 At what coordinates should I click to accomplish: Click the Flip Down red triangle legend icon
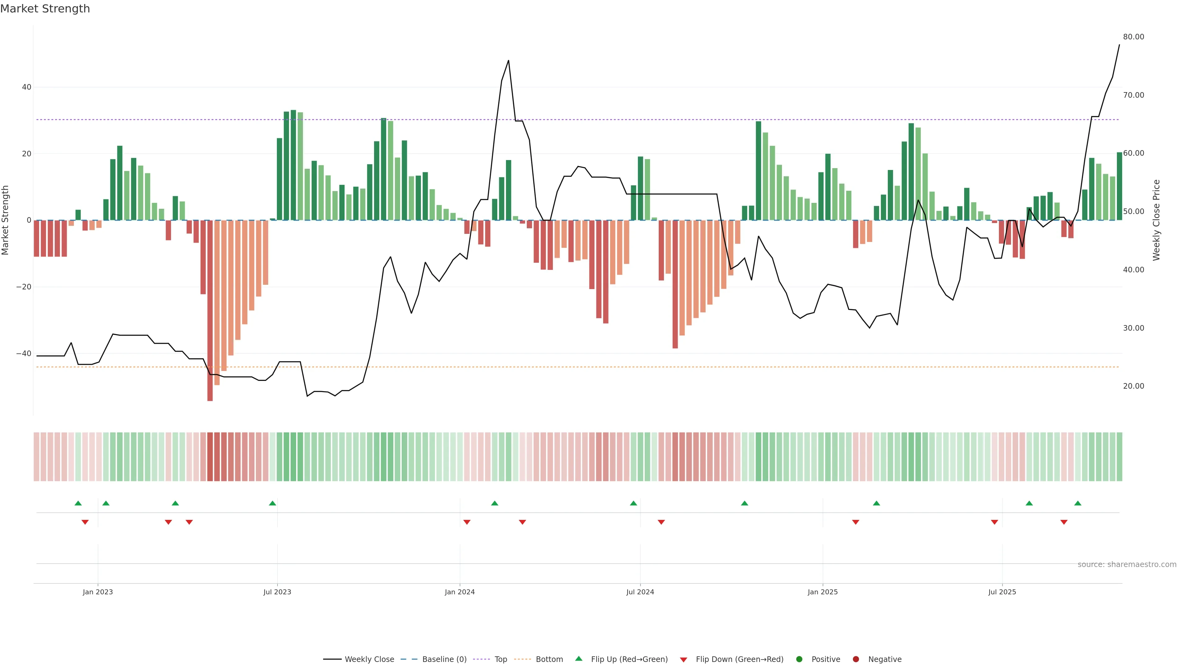(x=684, y=659)
